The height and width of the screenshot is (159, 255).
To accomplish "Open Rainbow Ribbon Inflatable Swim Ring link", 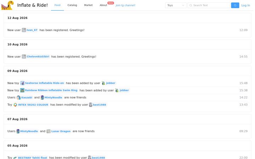I will click(51, 90).
